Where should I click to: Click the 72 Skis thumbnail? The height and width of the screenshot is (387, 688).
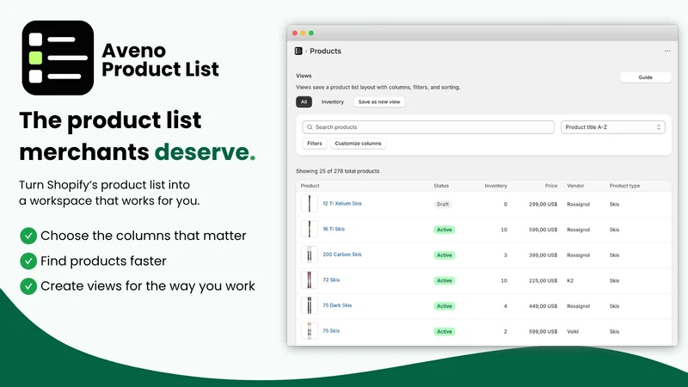(310, 280)
